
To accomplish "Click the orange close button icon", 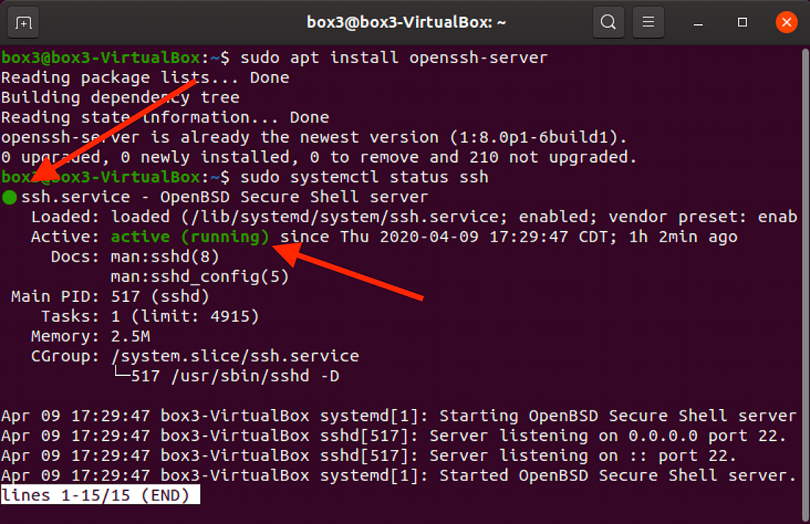I will 787,22.
